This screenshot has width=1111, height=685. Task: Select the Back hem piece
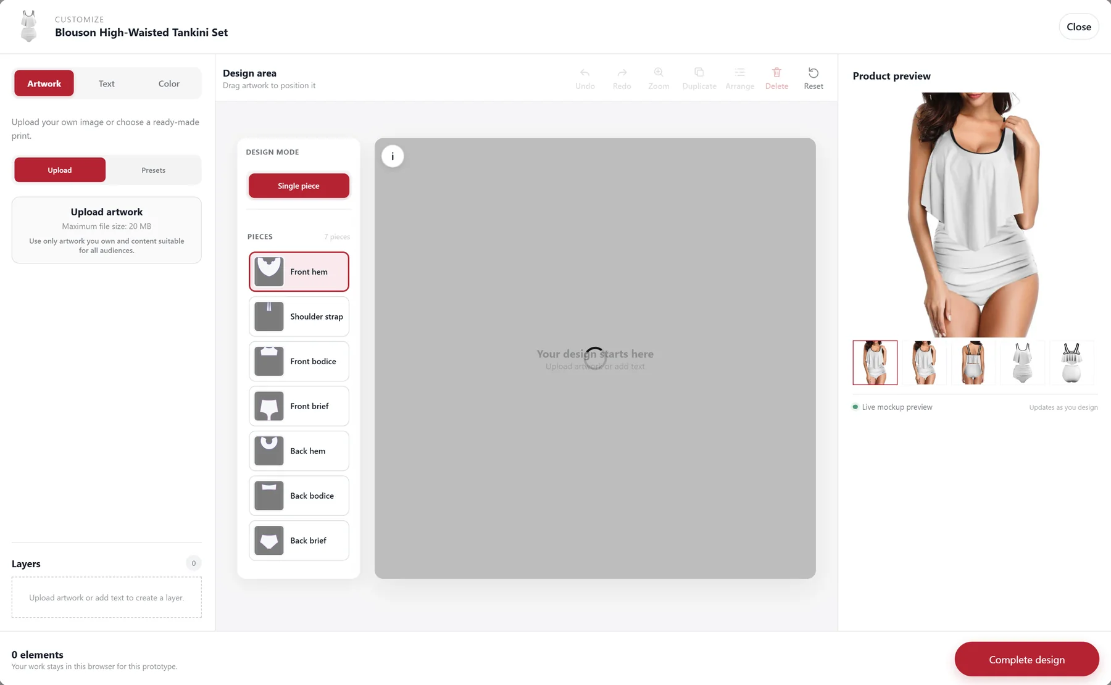pyautogui.click(x=299, y=451)
